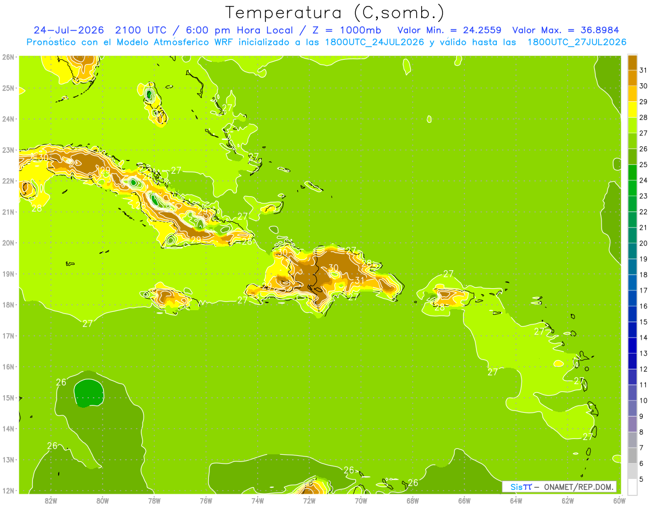This screenshot has height=508, width=658.
Task: Click the '14N' latitude axis label
Action: [8, 429]
